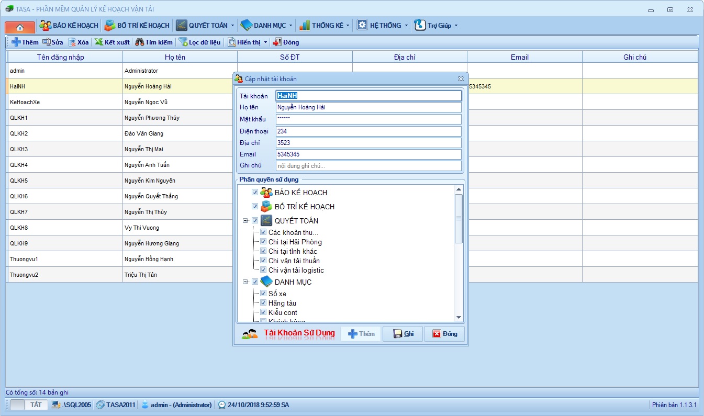This screenshot has width=704, height=416.
Task: Click the permissions list vertical scrollbar thumb
Action: click(459, 218)
